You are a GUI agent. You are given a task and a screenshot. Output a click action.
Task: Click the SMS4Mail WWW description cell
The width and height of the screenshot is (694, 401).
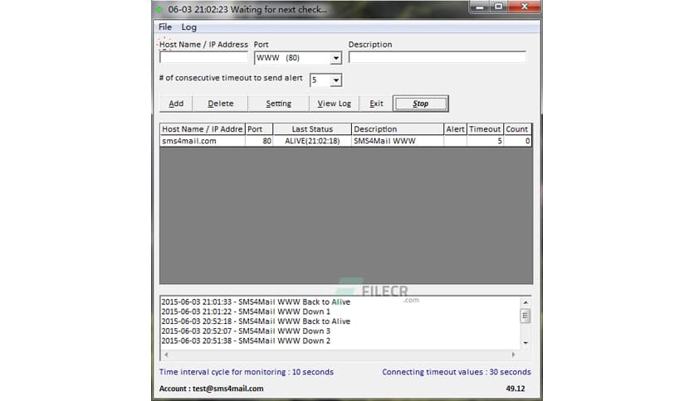(398, 141)
